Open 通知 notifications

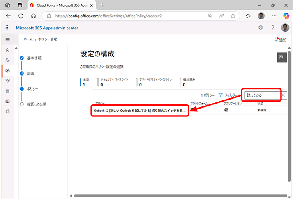(x=280, y=39)
